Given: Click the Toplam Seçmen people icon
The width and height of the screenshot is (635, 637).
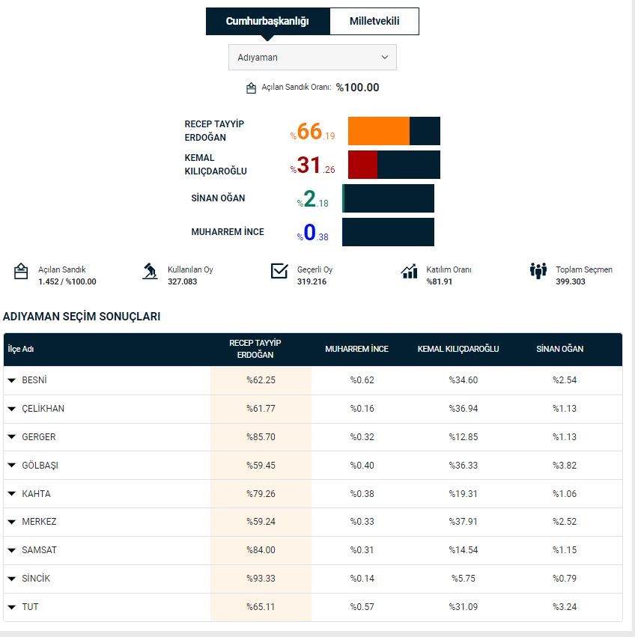Looking at the screenshot, I should click(538, 271).
